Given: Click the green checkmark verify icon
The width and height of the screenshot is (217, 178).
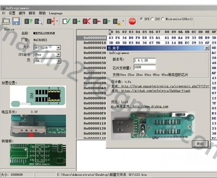Looking at the screenshot, I should click(66, 21).
